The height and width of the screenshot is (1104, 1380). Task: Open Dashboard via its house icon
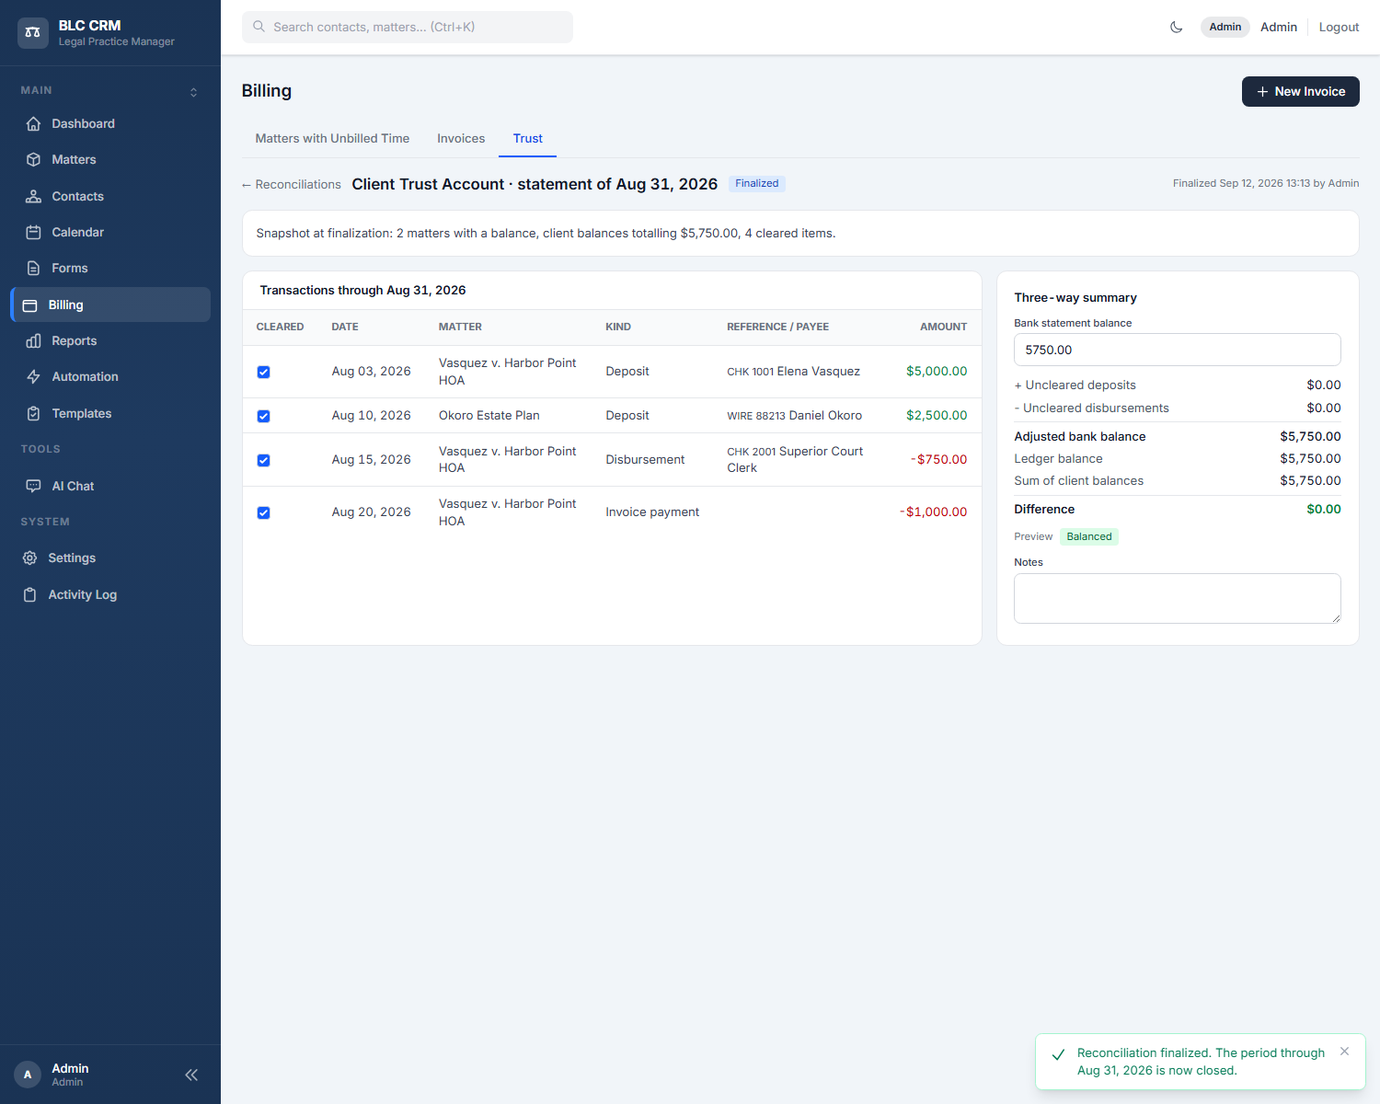coord(34,124)
